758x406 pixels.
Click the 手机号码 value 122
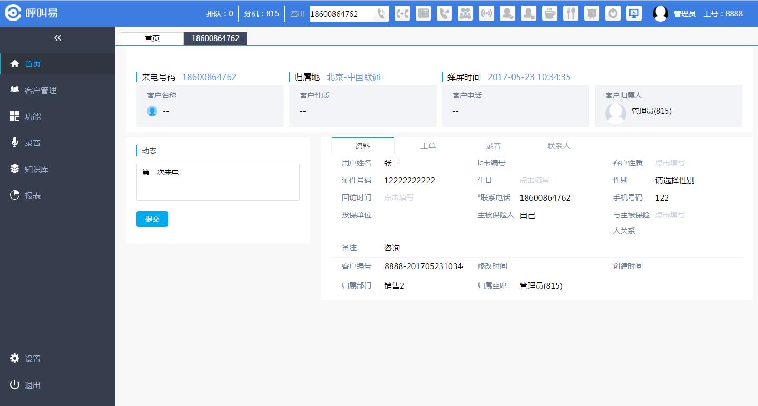tap(662, 197)
